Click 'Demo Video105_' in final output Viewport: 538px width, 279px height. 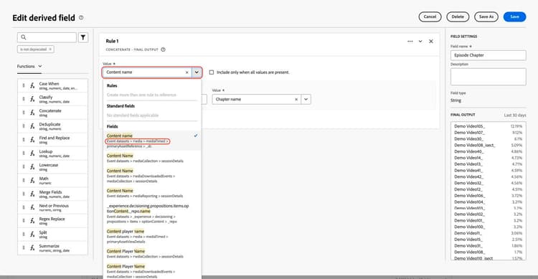[469, 126]
